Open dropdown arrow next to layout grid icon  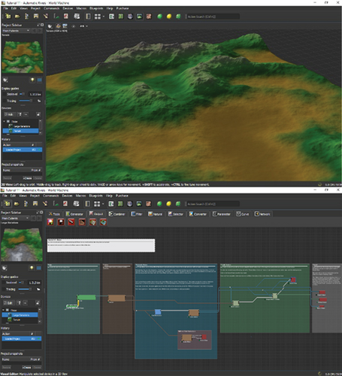[103, 17]
